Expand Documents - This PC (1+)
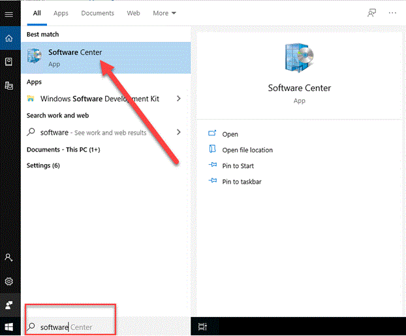The width and height of the screenshot is (406, 336). 63,150
